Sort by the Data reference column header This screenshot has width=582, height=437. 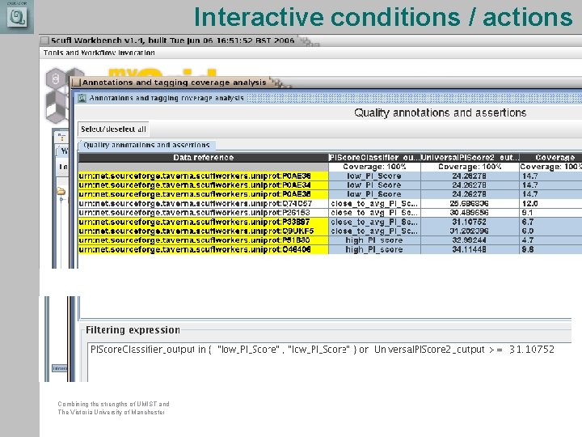pos(203,158)
